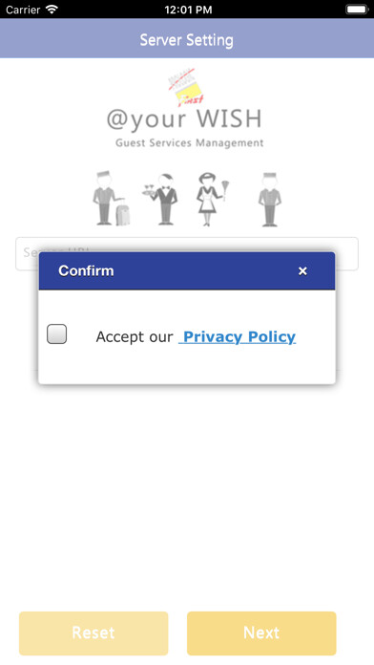Tap the 12:01 PM clock
The height and width of the screenshot is (665, 374).
coord(188,10)
